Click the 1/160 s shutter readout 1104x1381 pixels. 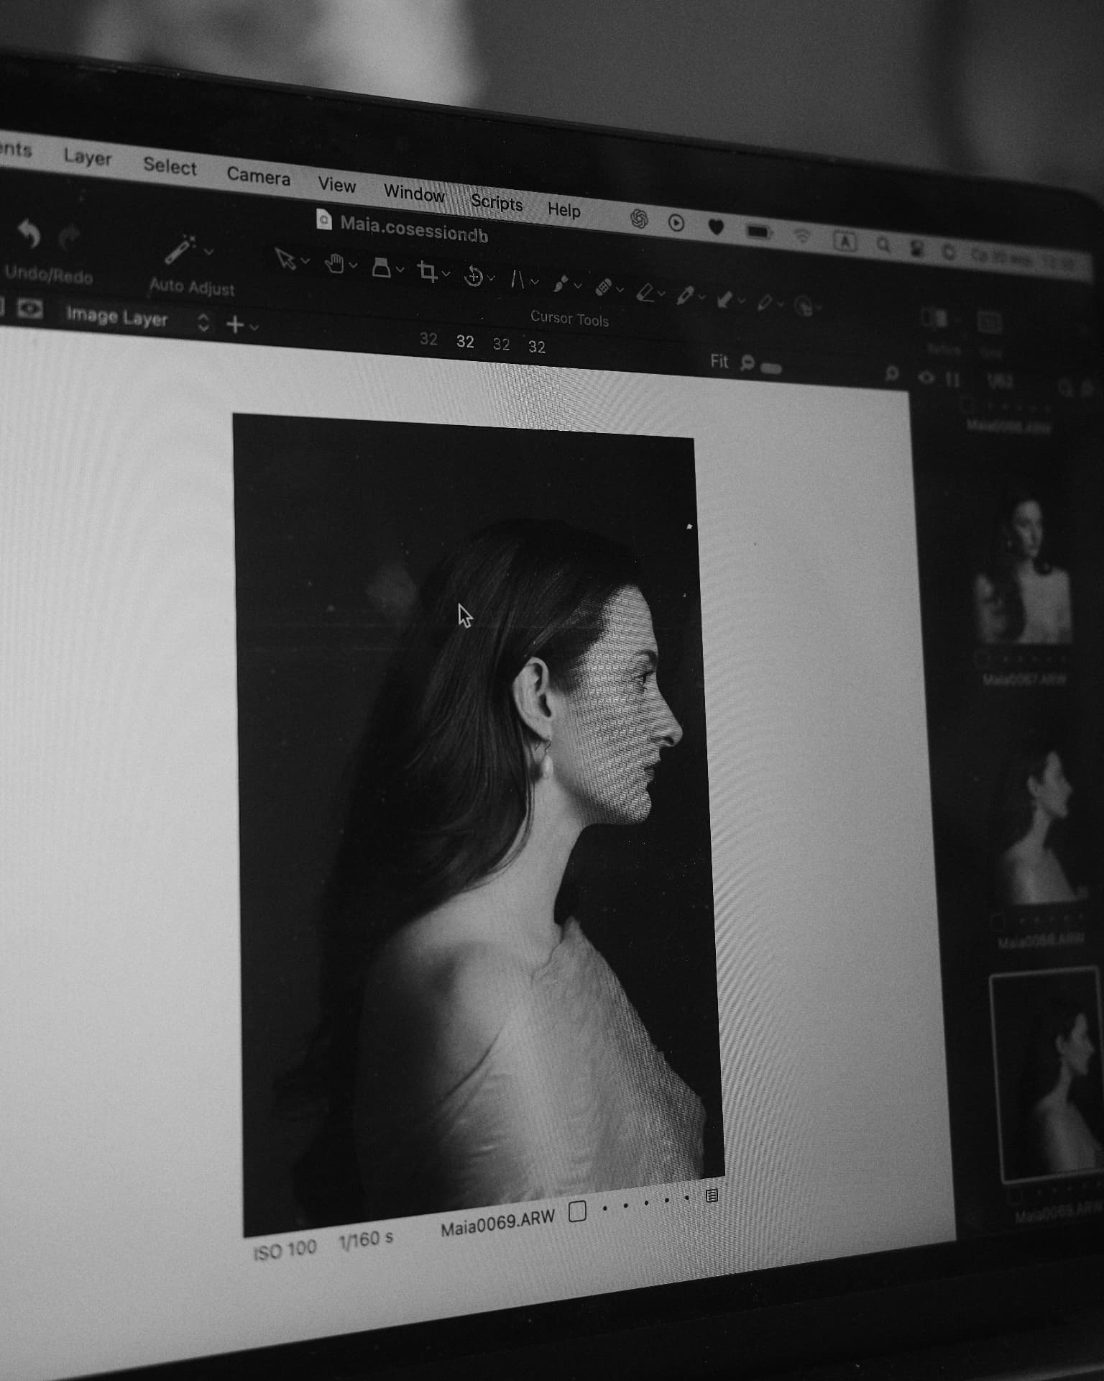366,1240
